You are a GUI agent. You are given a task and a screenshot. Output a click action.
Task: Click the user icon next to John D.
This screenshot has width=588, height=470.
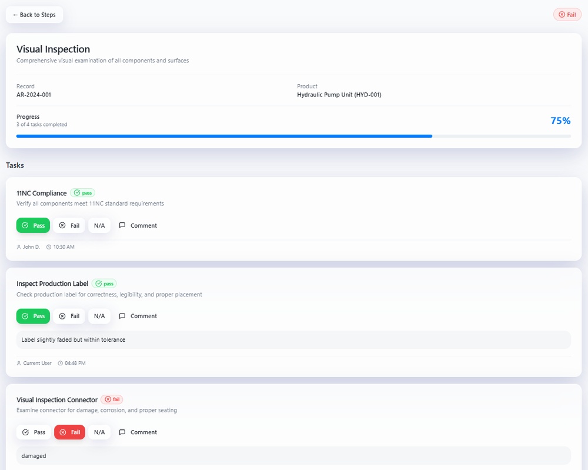click(19, 247)
